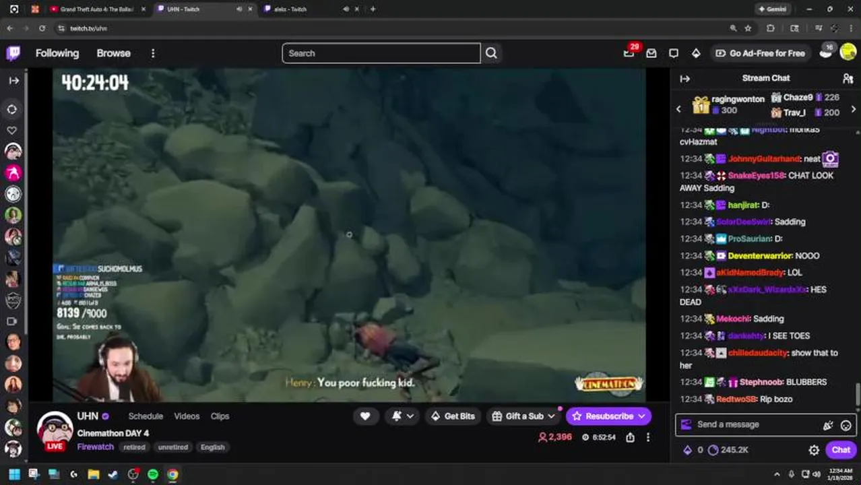Click the search magnifier button
This screenshot has width=861, height=485.
tap(491, 53)
